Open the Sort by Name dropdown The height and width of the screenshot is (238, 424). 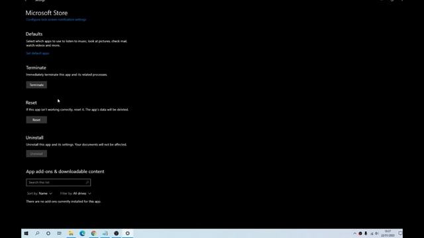coord(40,194)
